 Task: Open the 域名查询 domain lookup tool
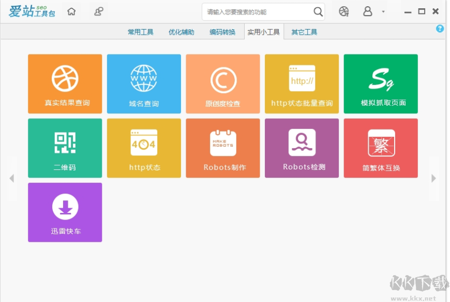coord(144,83)
